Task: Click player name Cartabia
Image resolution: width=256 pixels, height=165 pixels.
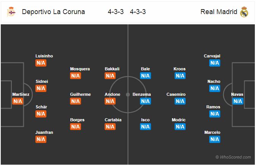Action: (x=113, y=120)
